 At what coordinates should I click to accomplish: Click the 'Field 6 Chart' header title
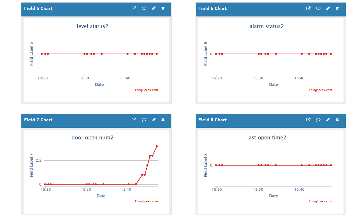[x=213, y=8]
